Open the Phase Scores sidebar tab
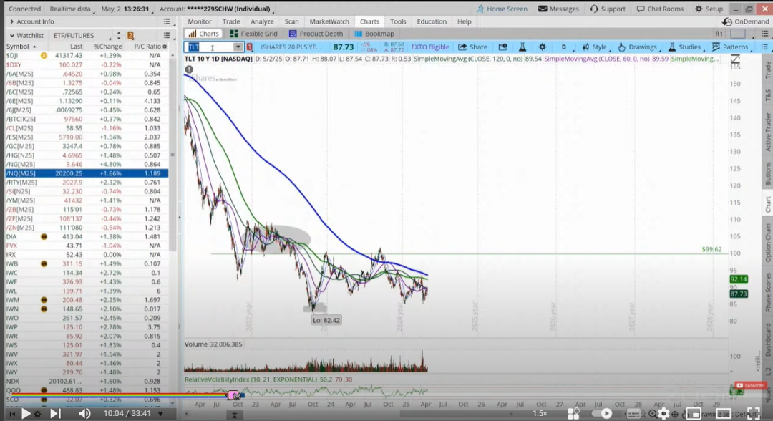Image resolution: width=773 pixels, height=421 pixels. tap(767, 292)
